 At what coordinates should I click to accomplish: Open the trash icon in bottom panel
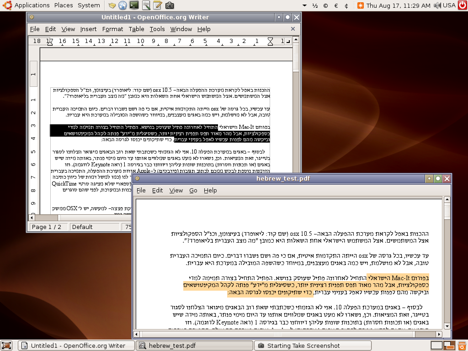pyautogui.click(x=462, y=346)
